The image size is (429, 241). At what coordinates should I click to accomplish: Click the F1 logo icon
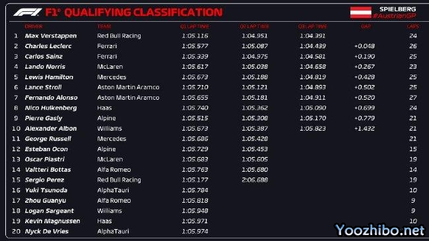(28, 12)
